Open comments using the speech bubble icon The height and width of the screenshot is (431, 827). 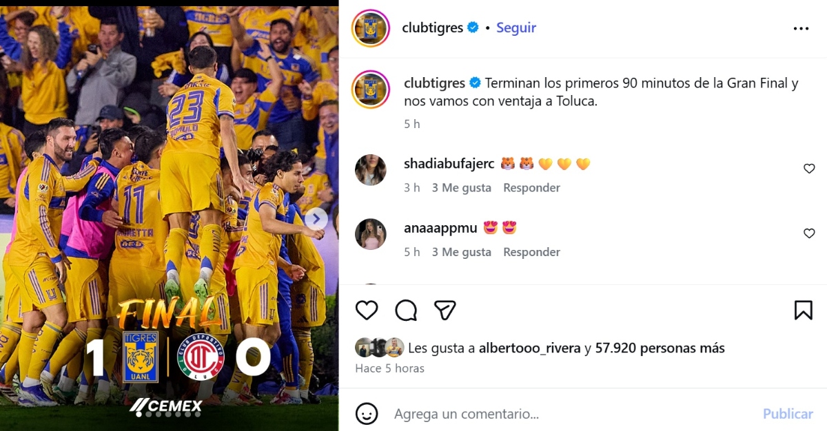pos(406,311)
